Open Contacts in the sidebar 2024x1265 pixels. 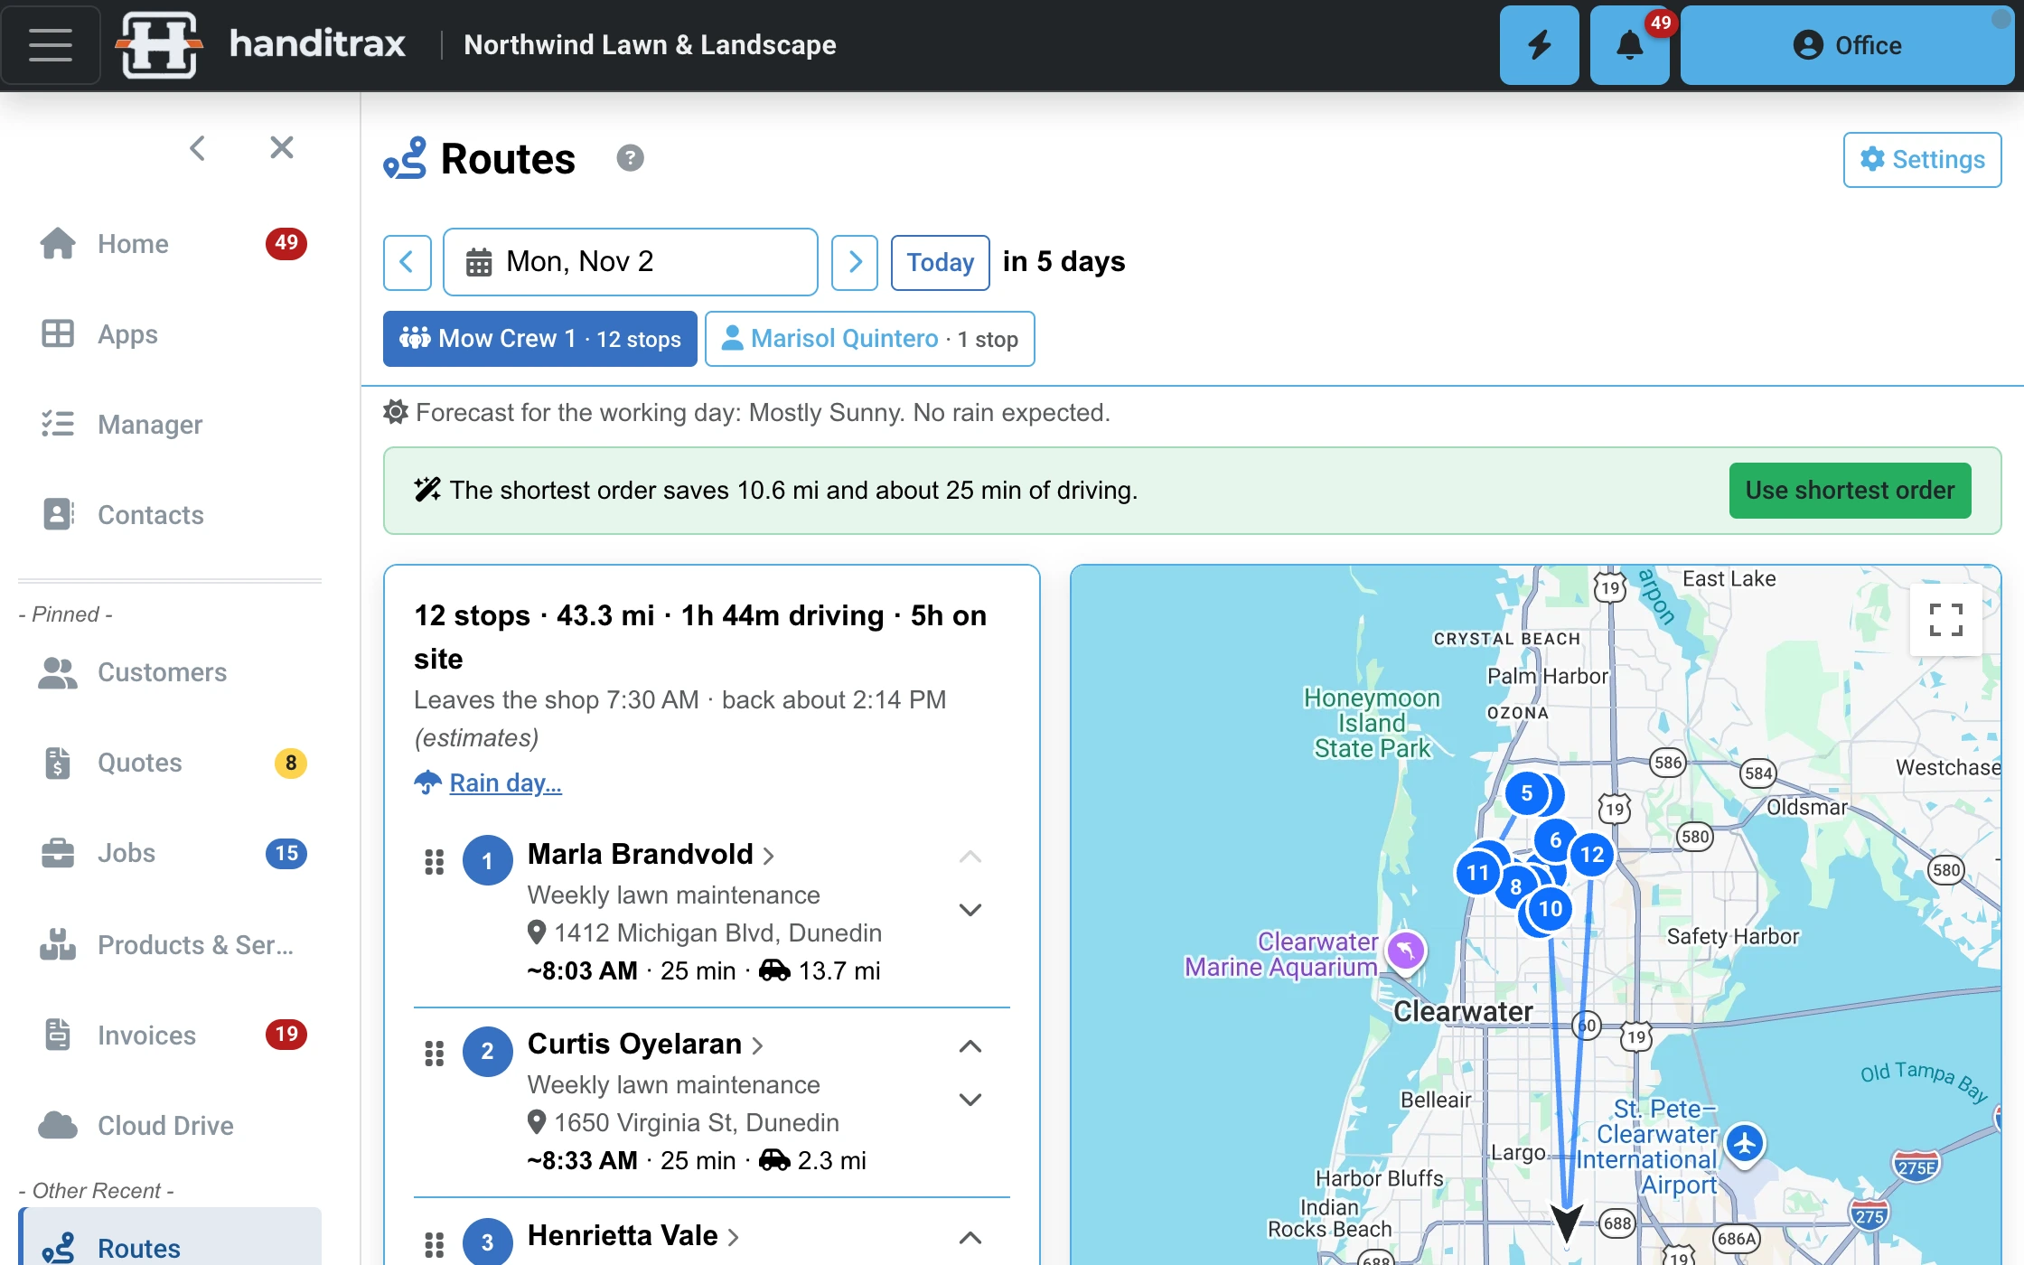tap(170, 515)
